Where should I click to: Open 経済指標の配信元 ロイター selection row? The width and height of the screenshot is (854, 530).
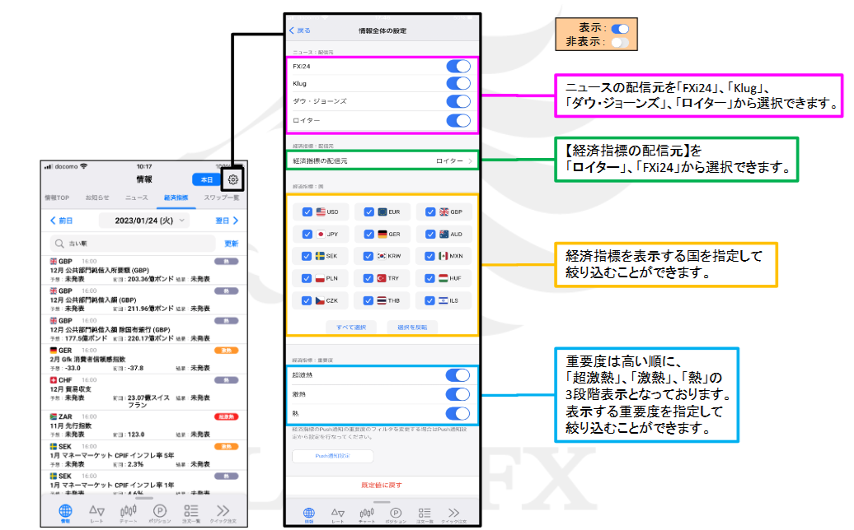pos(382,161)
